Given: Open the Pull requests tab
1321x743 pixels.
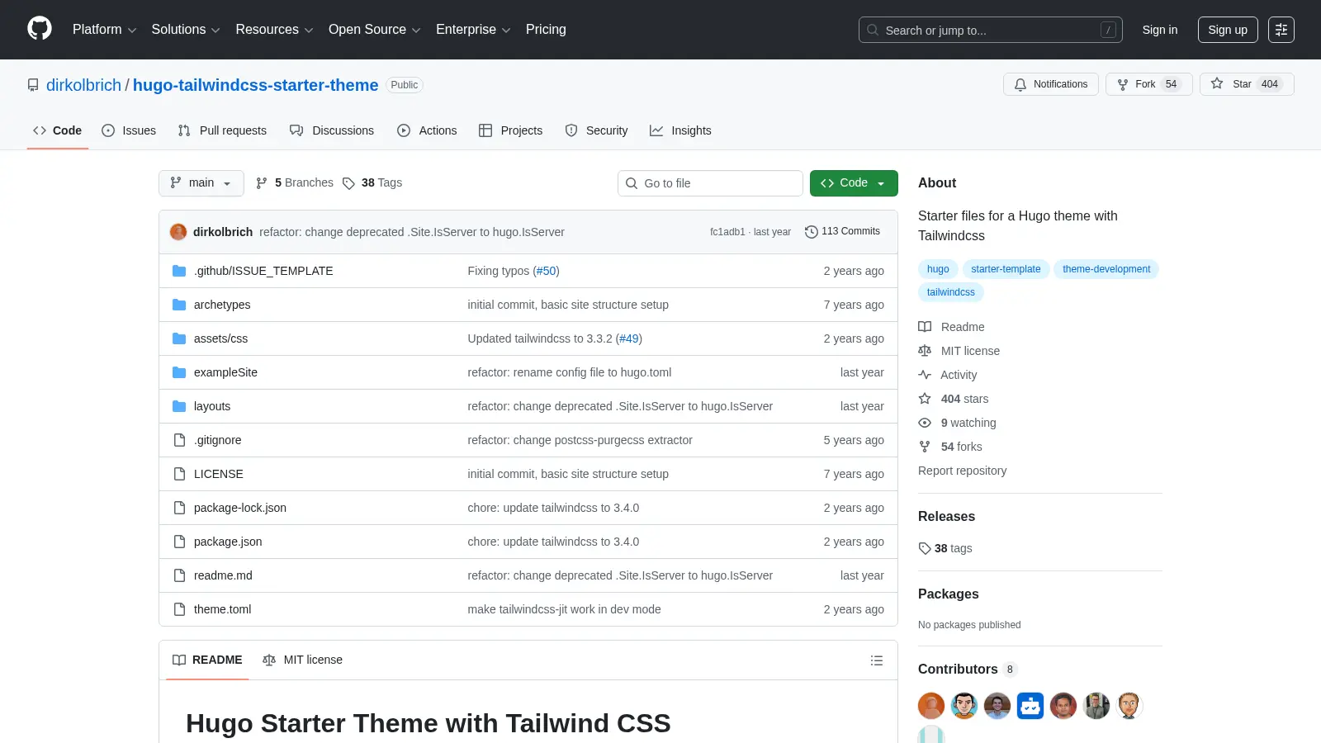Looking at the screenshot, I should [222, 130].
